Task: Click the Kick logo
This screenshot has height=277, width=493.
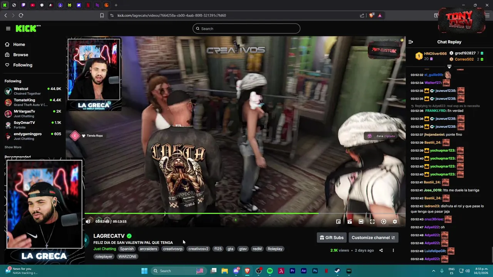Action: (x=28, y=28)
